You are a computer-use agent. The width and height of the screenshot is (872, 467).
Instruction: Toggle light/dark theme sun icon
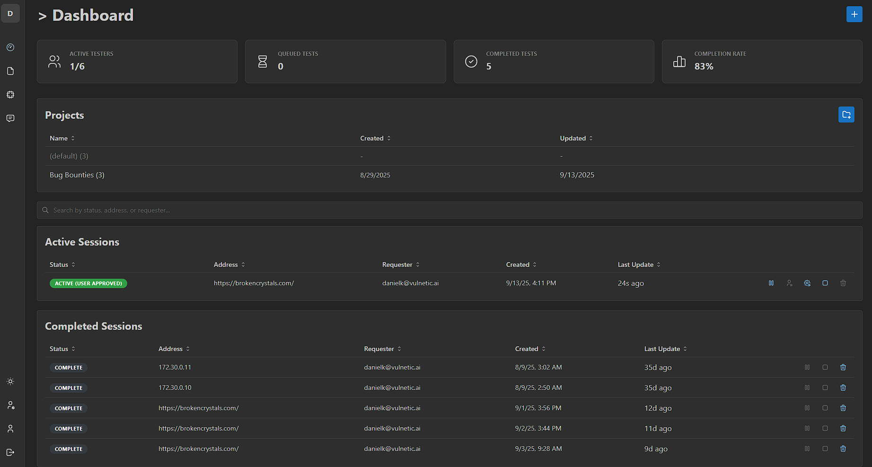click(x=10, y=381)
